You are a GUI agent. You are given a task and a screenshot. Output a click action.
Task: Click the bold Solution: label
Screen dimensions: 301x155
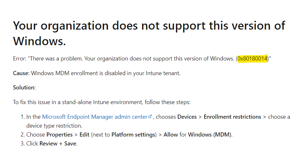24,88
